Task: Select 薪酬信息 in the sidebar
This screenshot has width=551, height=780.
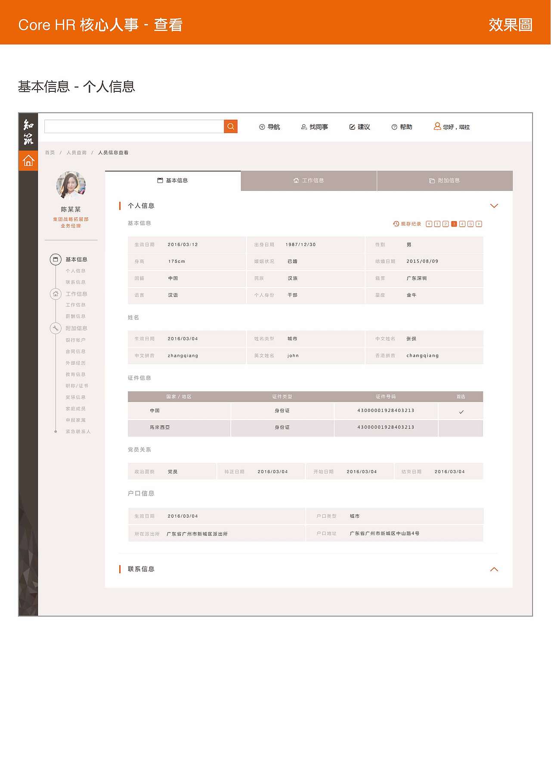Action: pyautogui.click(x=76, y=317)
